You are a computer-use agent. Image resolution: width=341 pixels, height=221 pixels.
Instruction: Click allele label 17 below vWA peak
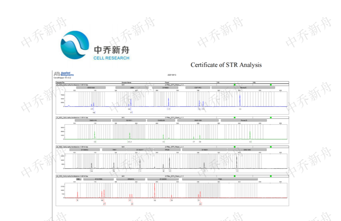coord(131,112)
